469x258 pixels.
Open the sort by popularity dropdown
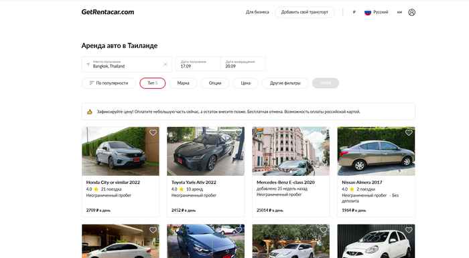coord(109,83)
